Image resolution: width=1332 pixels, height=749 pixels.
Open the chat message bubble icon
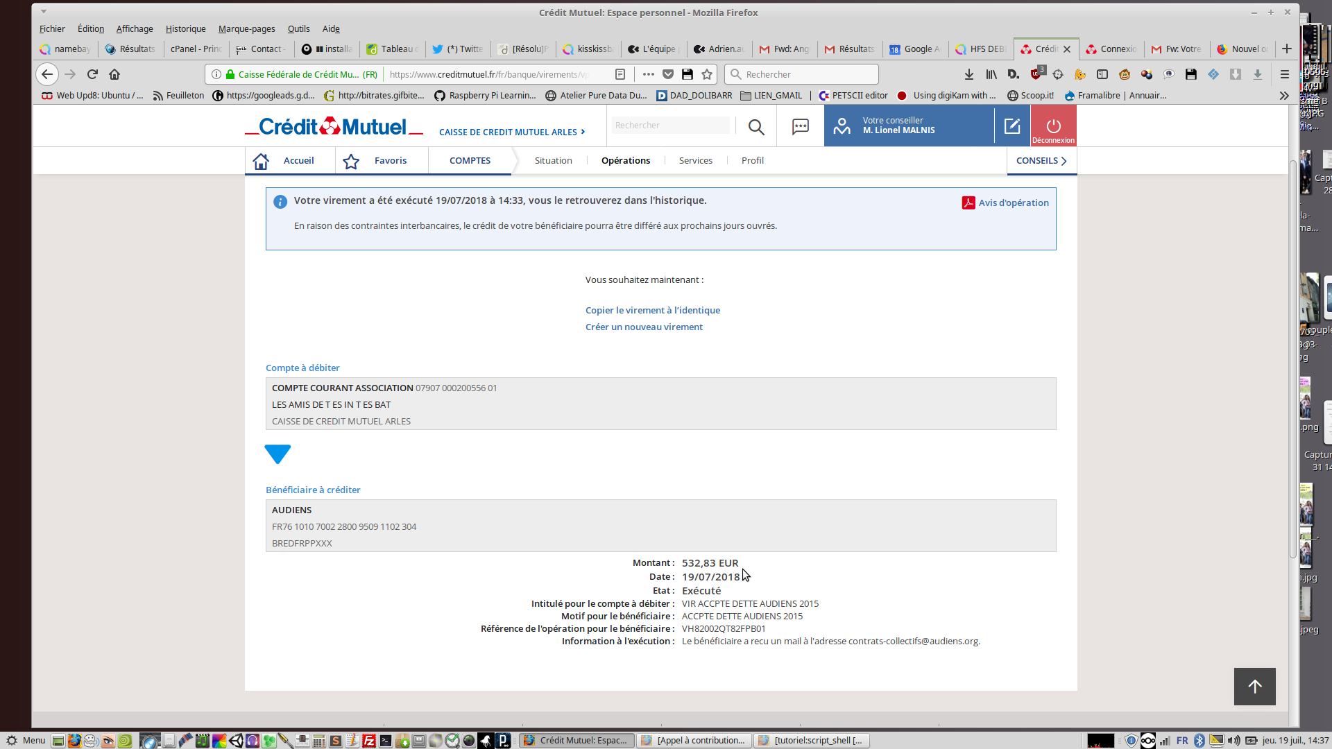pos(800,126)
